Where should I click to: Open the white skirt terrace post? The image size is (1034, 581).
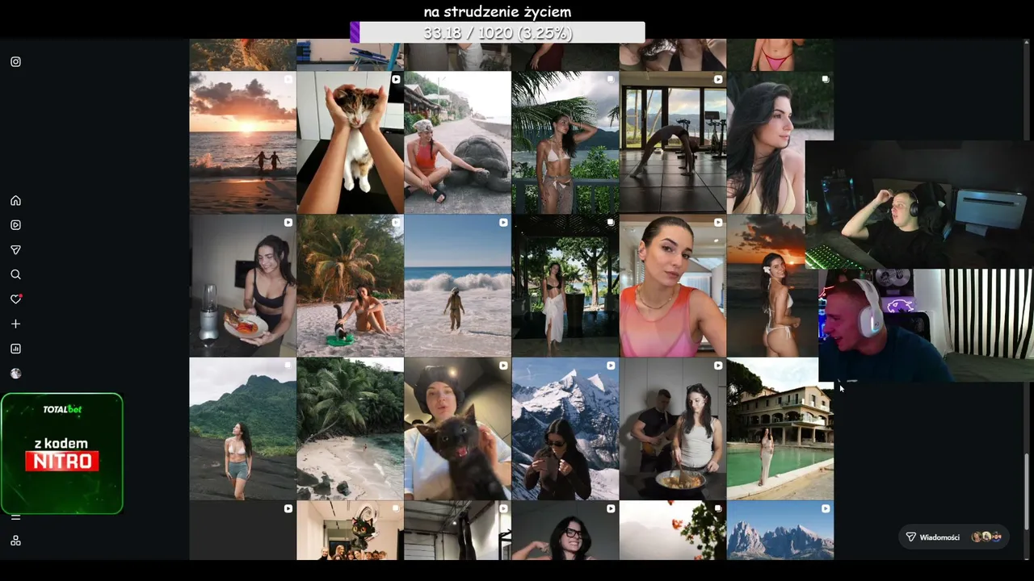[x=565, y=286]
